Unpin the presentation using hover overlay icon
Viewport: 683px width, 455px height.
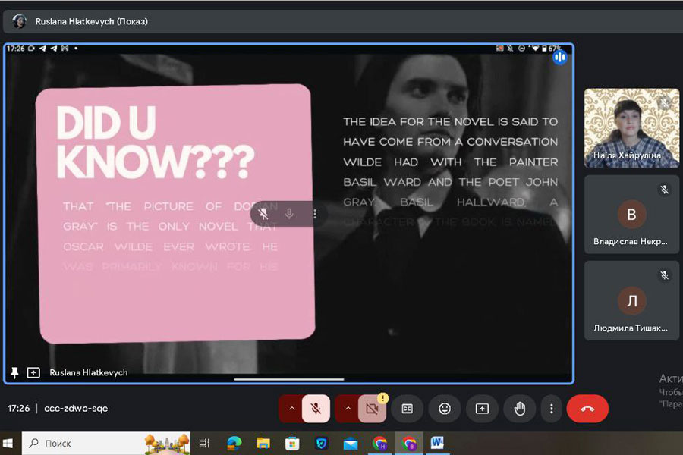[x=263, y=215]
